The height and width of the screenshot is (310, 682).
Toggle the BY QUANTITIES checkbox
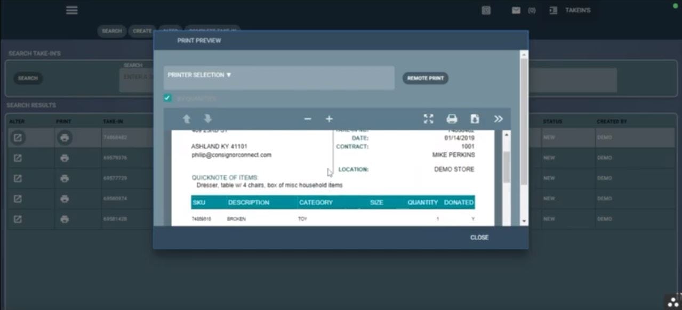pyautogui.click(x=167, y=99)
